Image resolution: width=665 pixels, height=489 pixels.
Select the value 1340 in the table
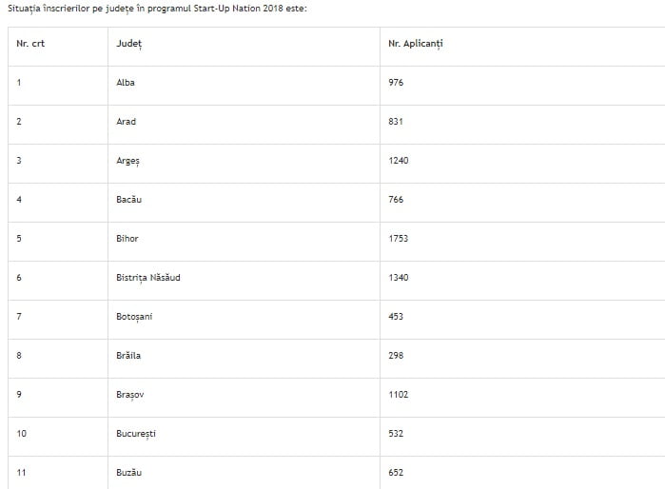point(399,278)
